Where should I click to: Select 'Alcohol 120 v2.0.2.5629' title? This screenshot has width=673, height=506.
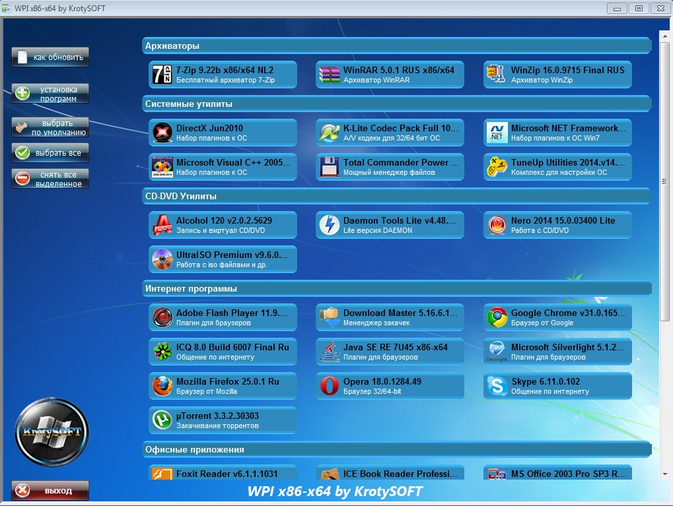(x=224, y=220)
